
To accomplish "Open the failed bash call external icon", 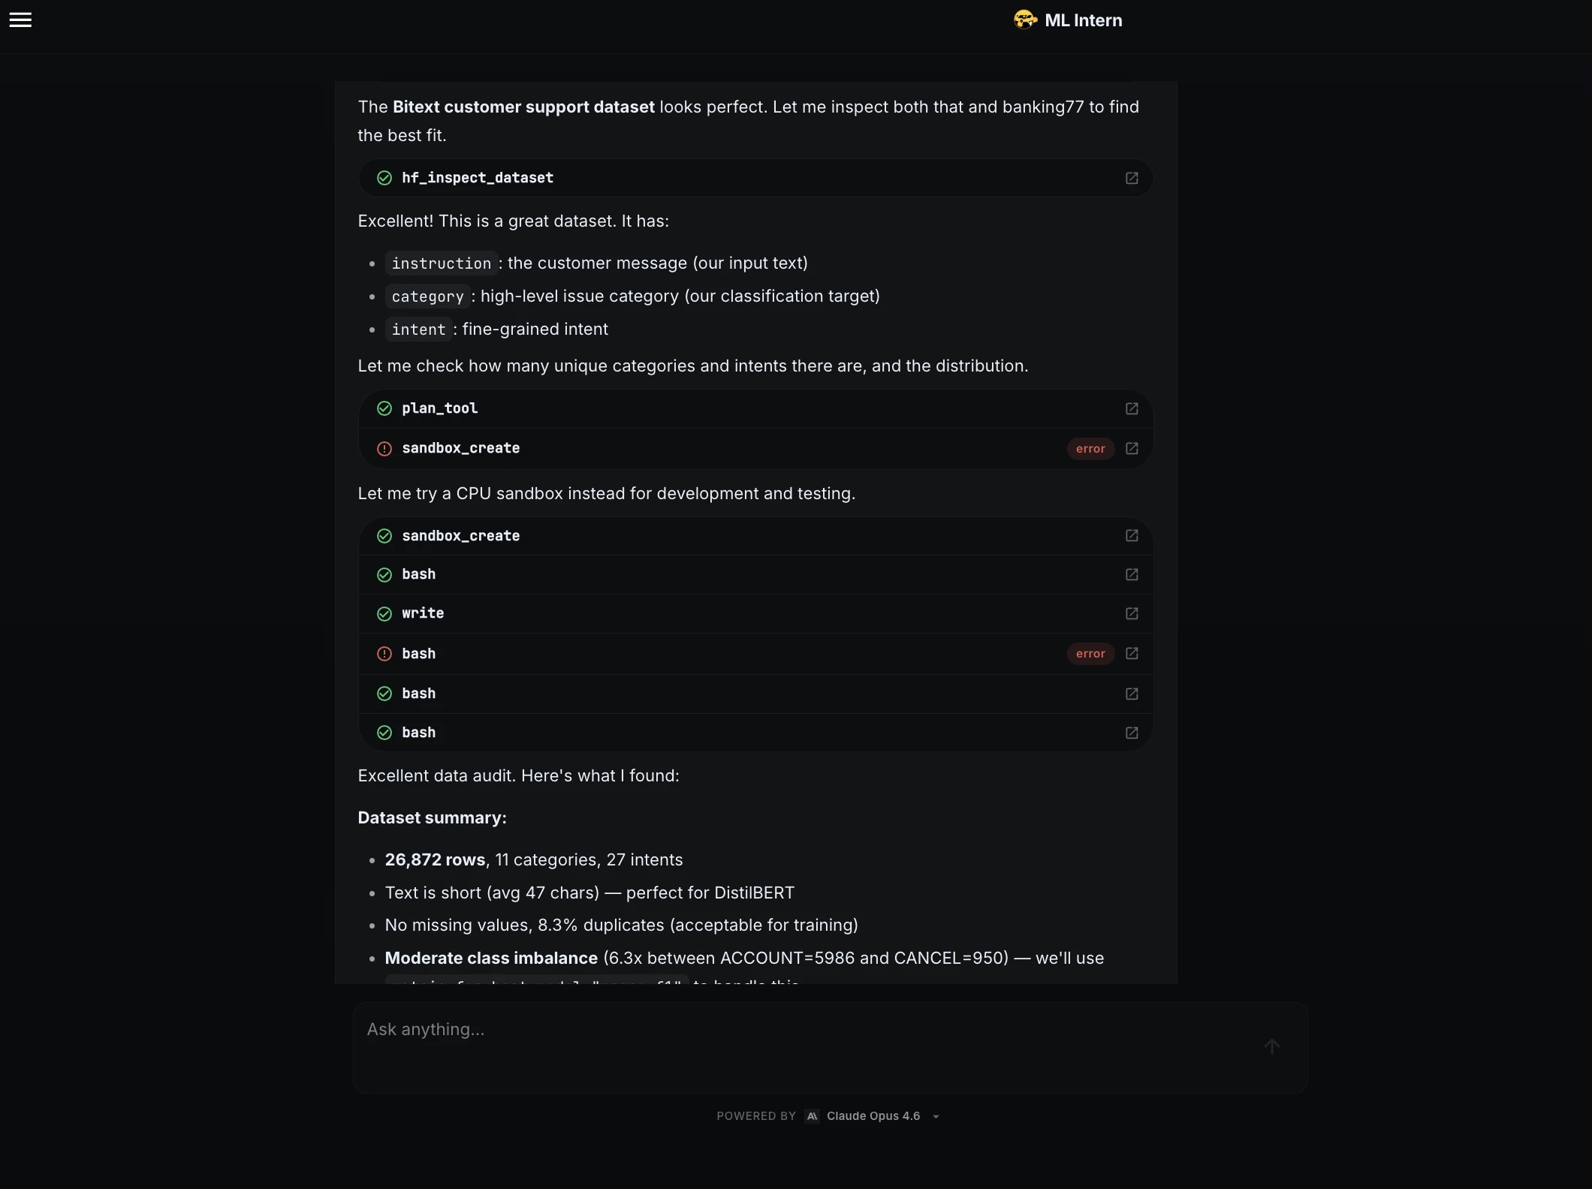I will pyautogui.click(x=1132, y=653).
